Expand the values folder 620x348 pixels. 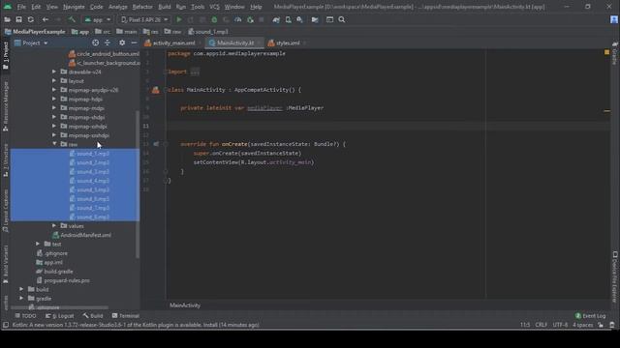tap(54, 225)
